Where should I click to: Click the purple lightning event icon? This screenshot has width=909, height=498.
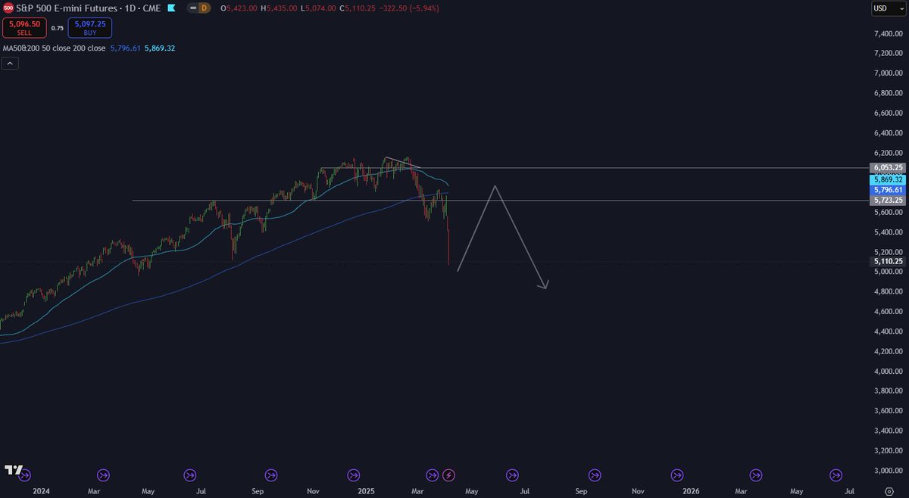click(448, 475)
